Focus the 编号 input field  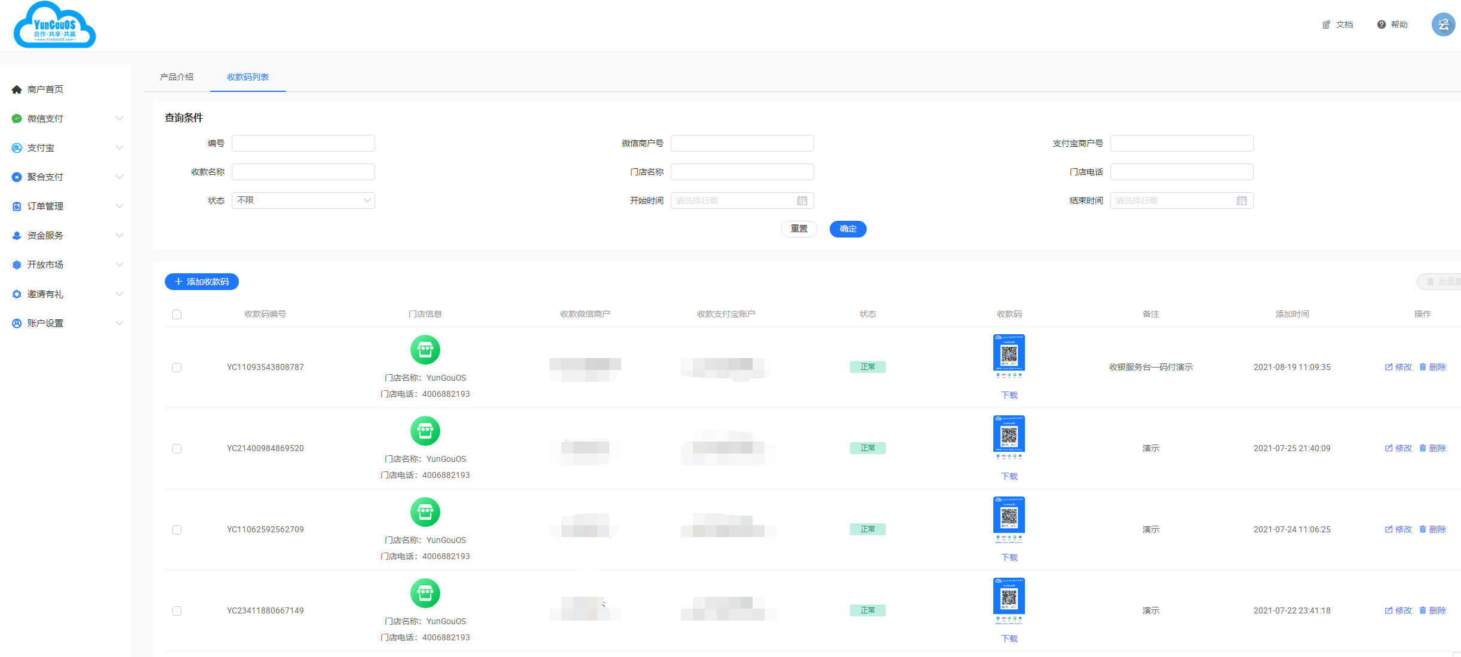pyautogui.click(x=303, y=143)
